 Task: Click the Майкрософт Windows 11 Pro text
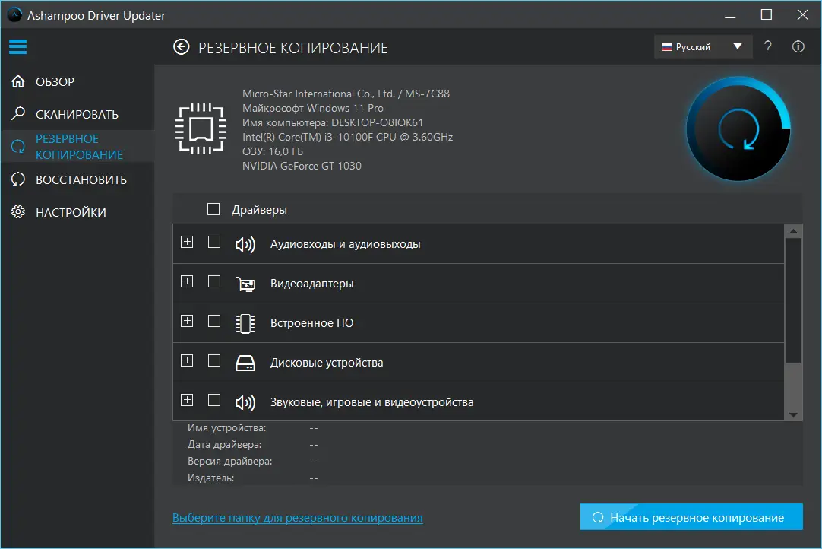(313, 108)
